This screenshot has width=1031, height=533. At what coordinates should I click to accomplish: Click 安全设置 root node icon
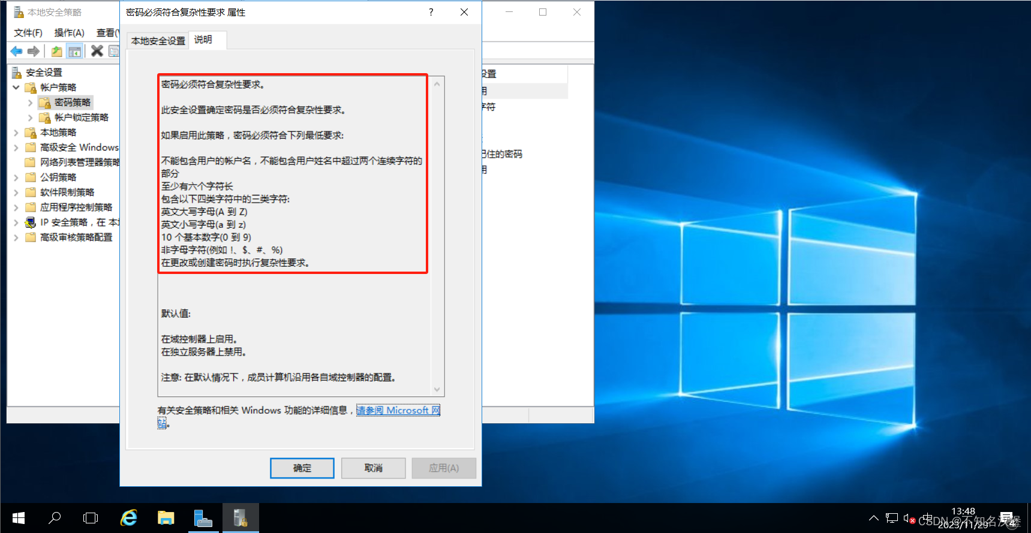[x=17, y=73]
